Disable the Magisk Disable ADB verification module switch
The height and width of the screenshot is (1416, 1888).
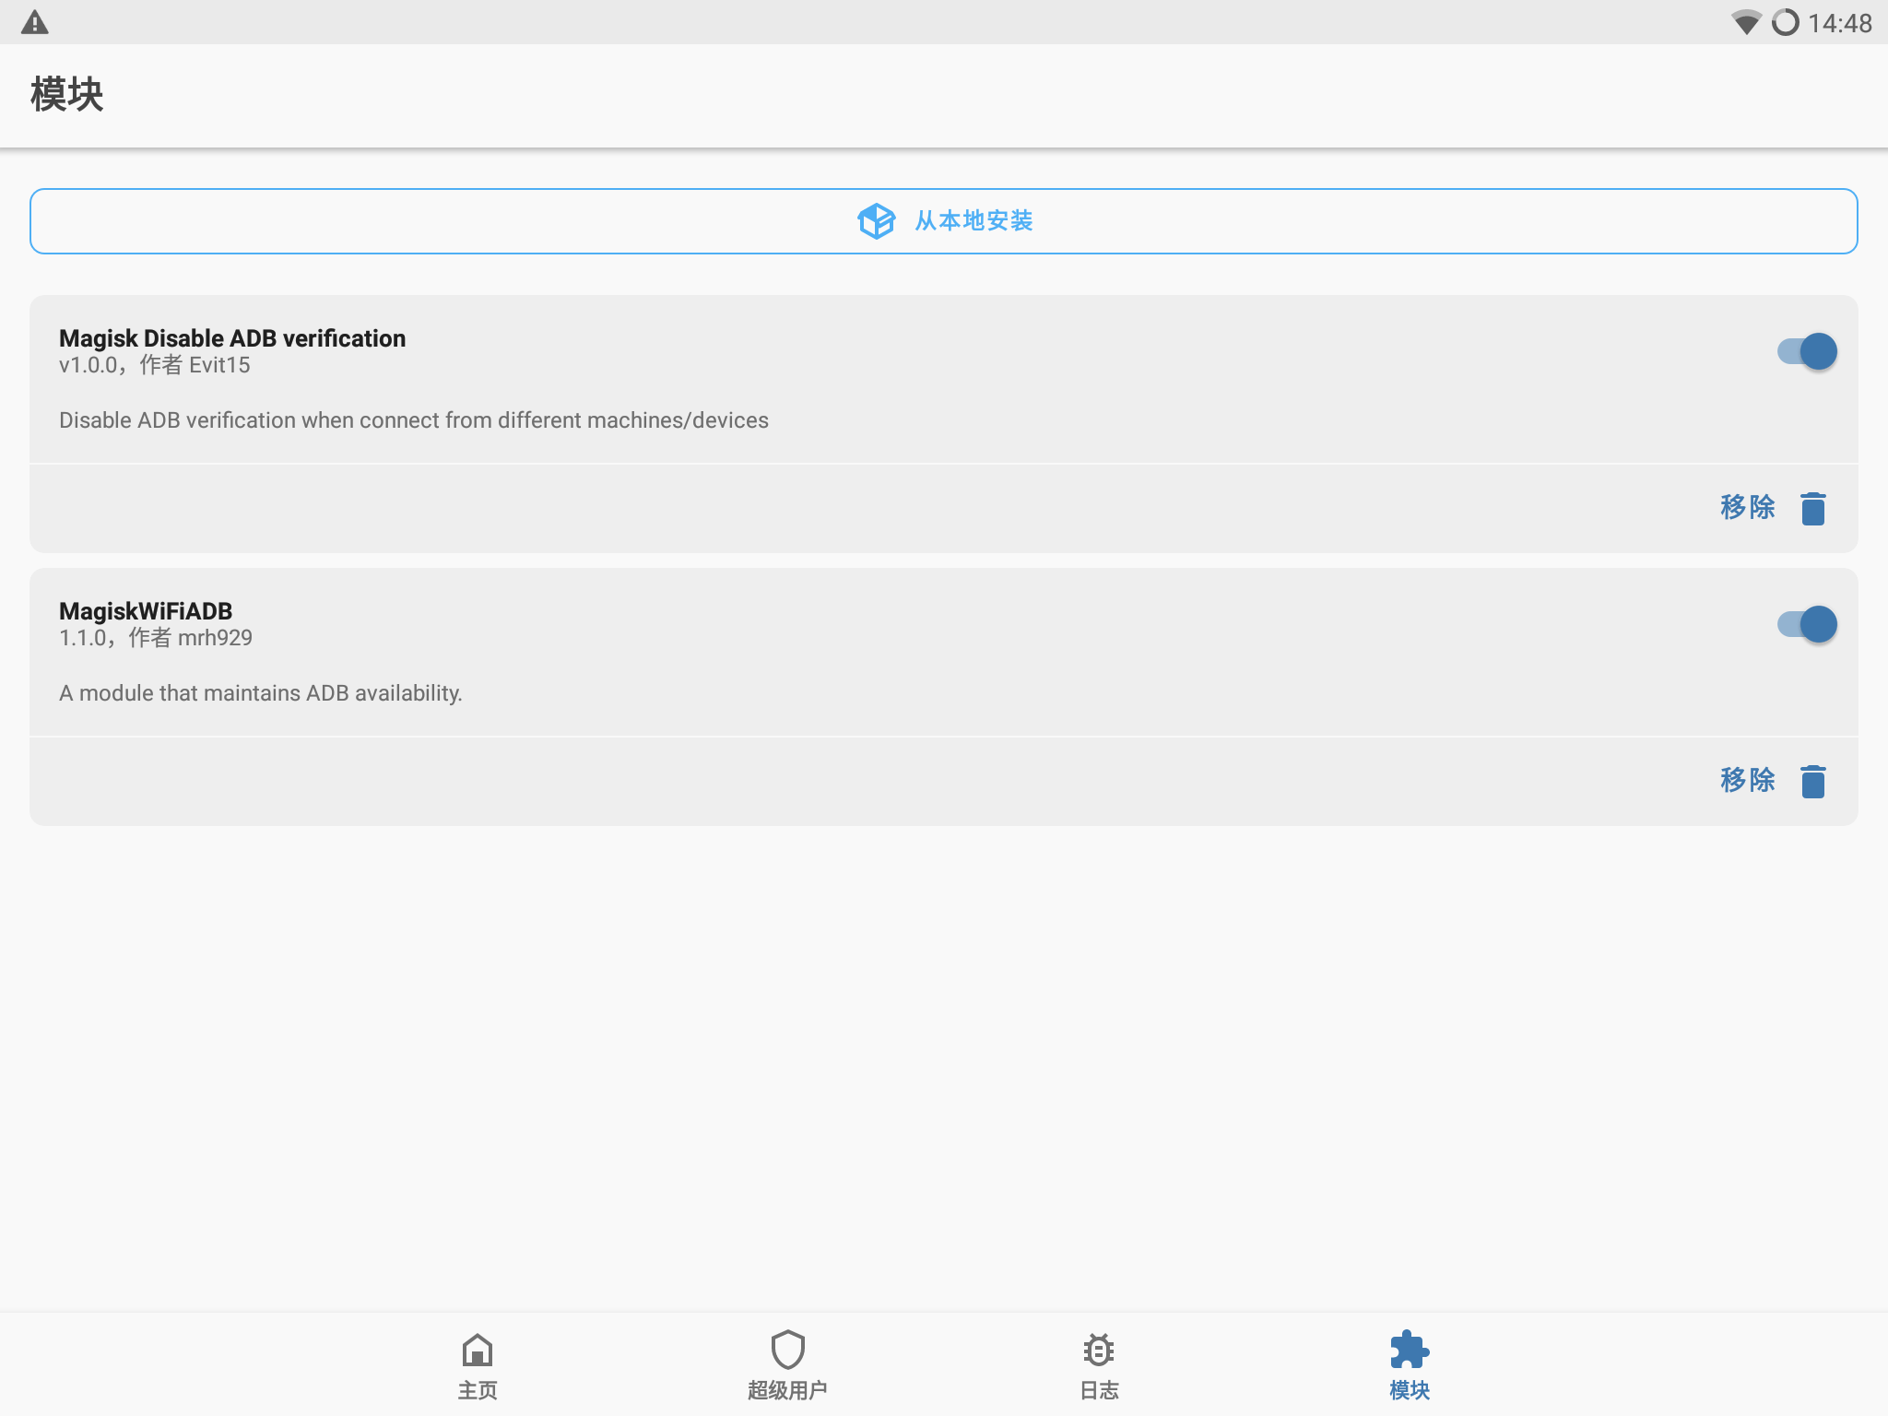1807,351
